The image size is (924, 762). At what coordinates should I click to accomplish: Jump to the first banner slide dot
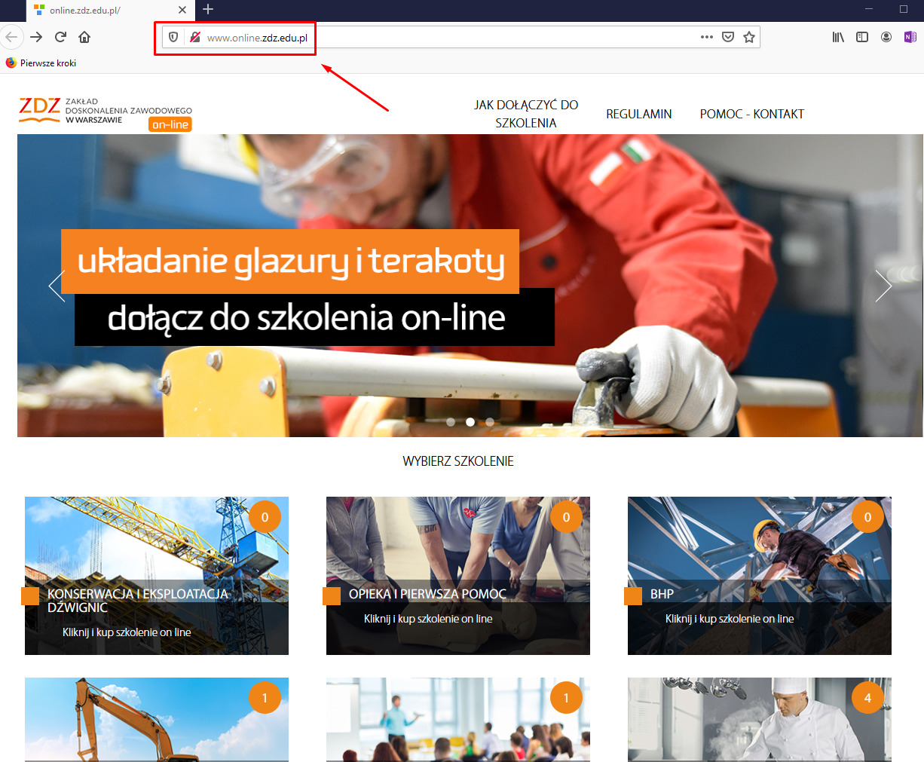(x=451, y=422)
